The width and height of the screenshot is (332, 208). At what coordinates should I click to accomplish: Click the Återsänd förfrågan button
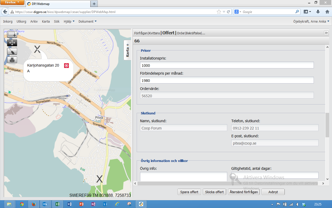(244, 192)
